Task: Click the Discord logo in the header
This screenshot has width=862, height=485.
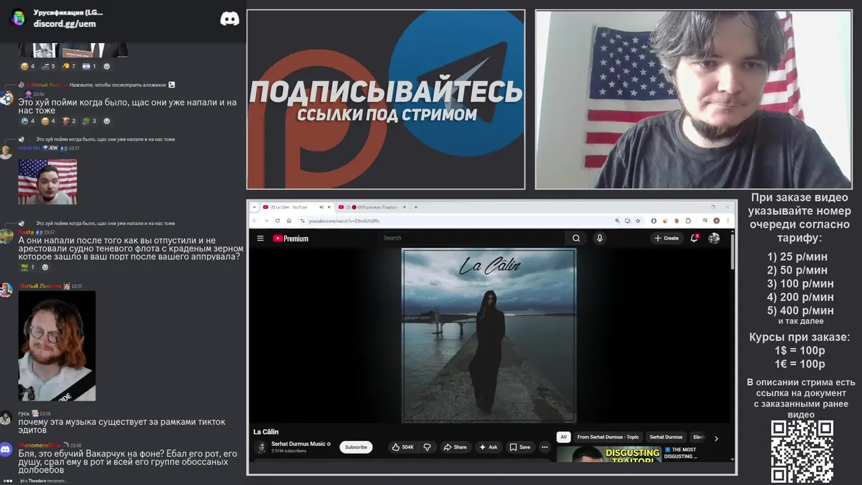Action: click(230, 18)
